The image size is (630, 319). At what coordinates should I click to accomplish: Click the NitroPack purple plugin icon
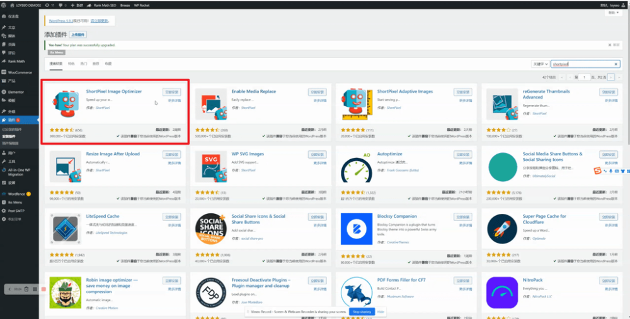(502, 293)
